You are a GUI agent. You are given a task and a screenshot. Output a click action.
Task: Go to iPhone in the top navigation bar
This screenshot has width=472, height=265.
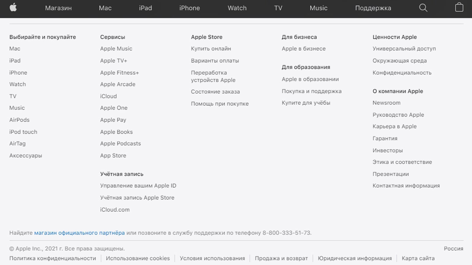click(189, 8)
